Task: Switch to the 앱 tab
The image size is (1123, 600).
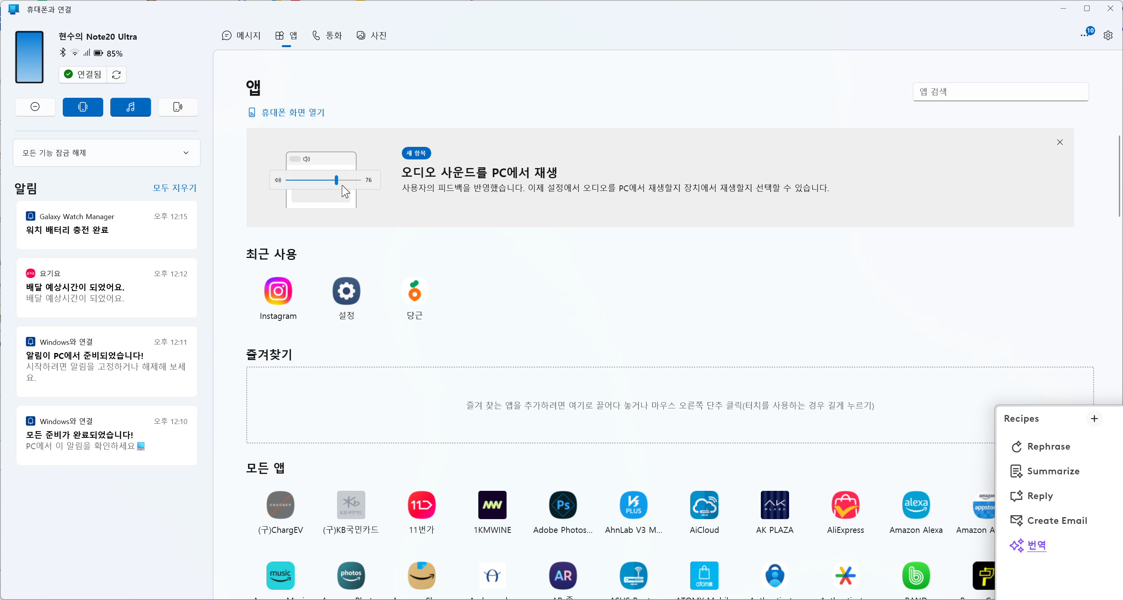Action: [286, 35]
